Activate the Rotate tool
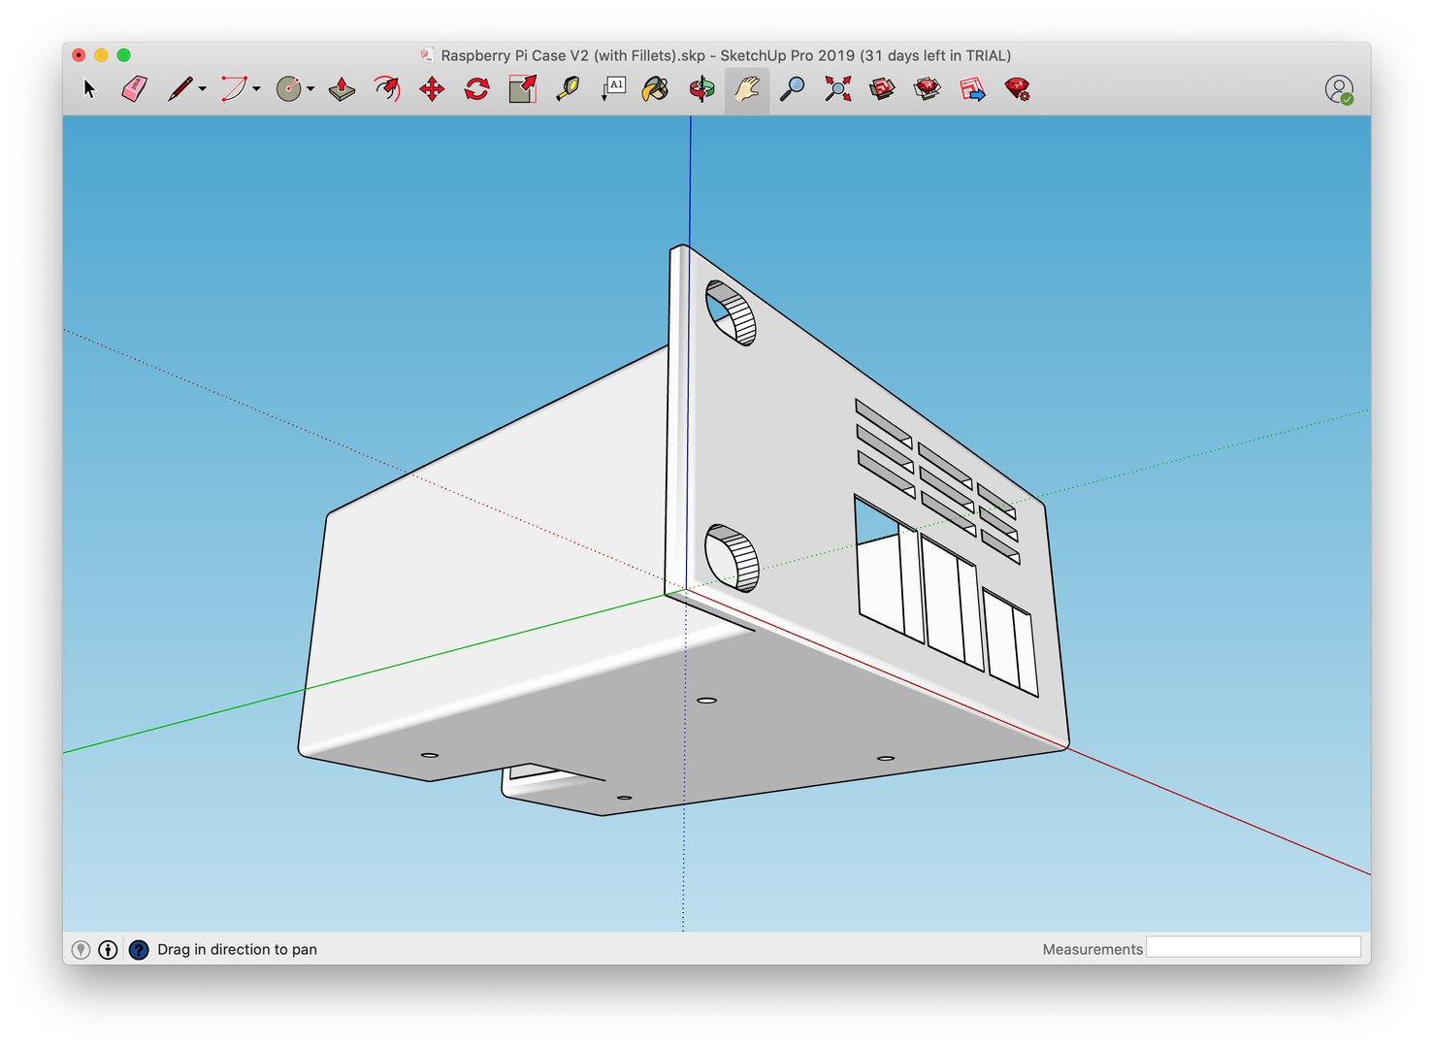The image size is (1434, 1048). point(477,89)
